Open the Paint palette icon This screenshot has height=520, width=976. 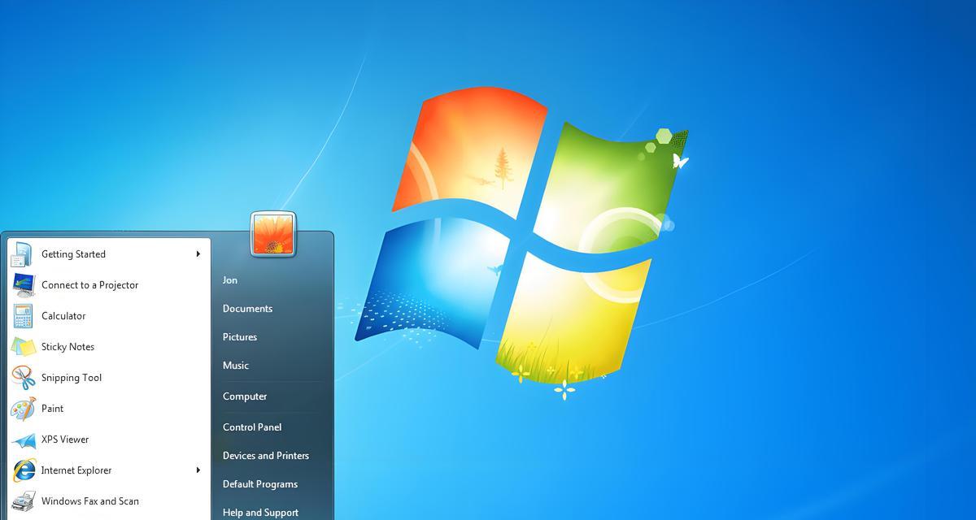[x=23, y=409]
